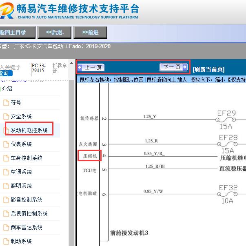246x246 pixels.
Task: Click the 返回主目录 button
Action: [17, 33]
